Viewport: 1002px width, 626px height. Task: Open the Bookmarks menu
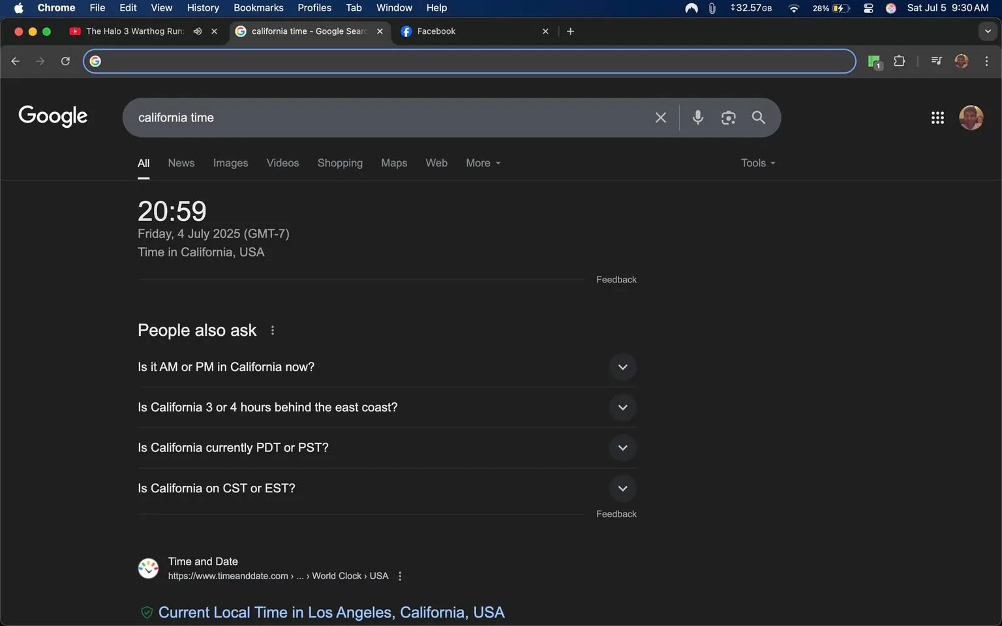(258, 8)
